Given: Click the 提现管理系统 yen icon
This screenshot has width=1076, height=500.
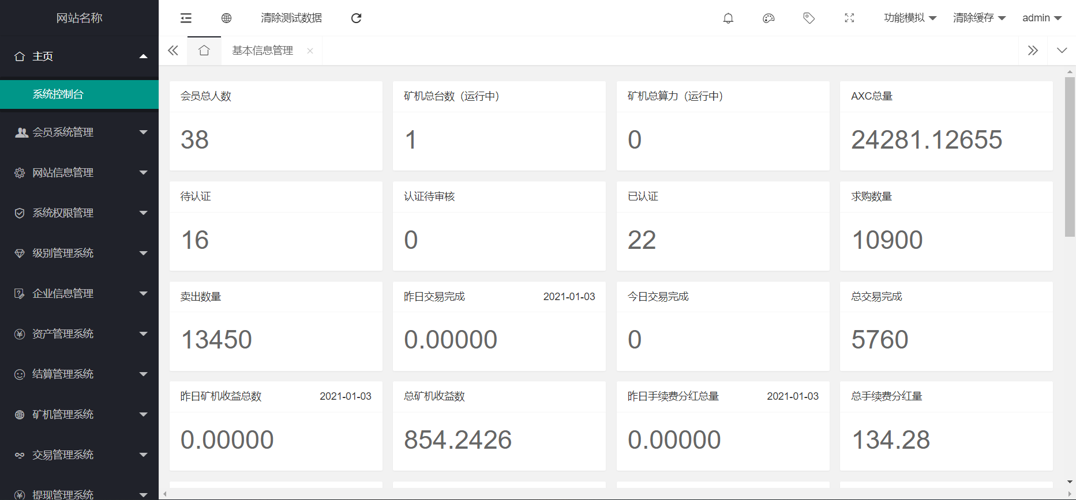Looking at the screenshot, I should [20, 495].
